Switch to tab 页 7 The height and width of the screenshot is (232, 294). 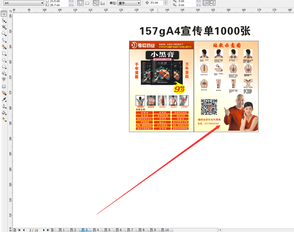(130, 230)
